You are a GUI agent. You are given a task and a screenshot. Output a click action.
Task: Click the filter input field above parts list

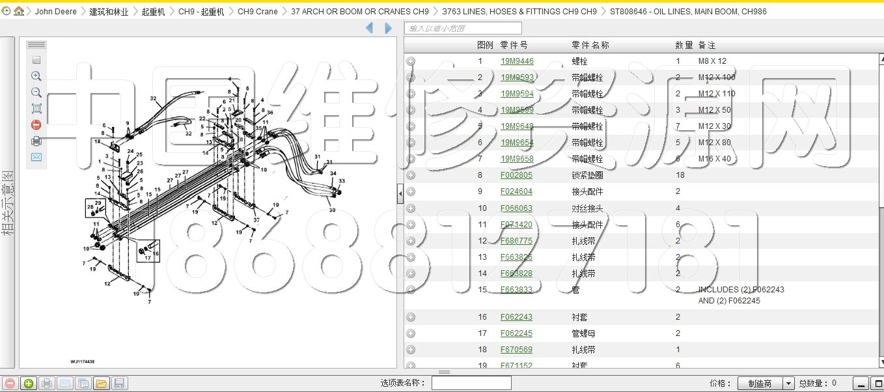(463, 28)
